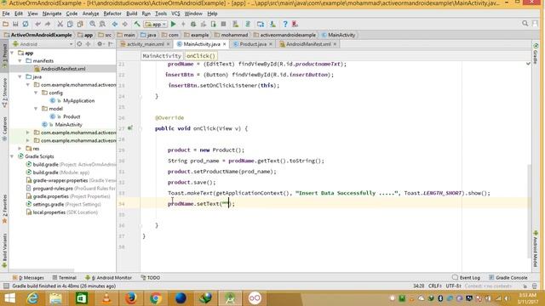Select proguard-rules.pro file
The width and height of the screenshot is (545, 306).
(x=53, y=189)
